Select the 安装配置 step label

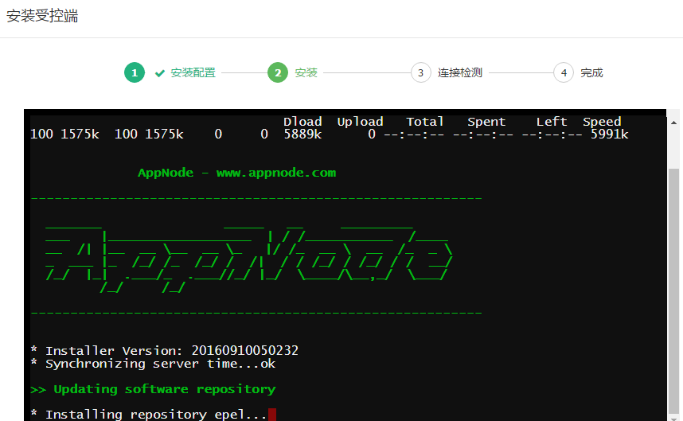point(193,72)
